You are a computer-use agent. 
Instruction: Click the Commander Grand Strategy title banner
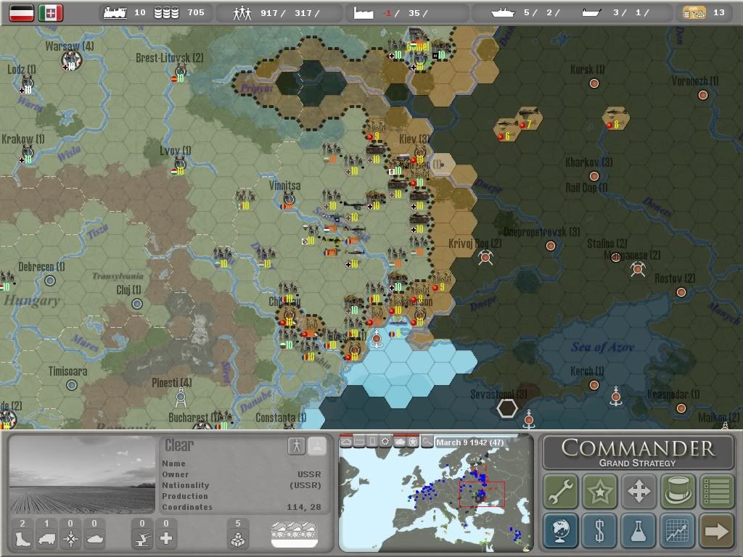point(639,453)
